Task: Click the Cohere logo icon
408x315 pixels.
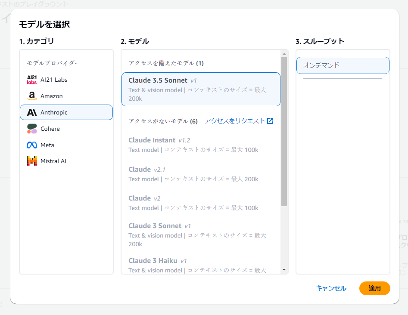Action: [x=32, y=129]
